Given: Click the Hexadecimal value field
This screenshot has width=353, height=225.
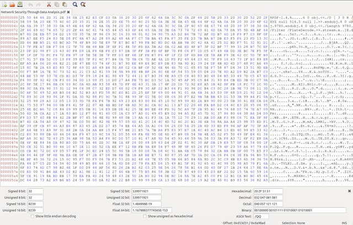Looking at the screenshot, I should pyautogui.click(x=268, y=191).
